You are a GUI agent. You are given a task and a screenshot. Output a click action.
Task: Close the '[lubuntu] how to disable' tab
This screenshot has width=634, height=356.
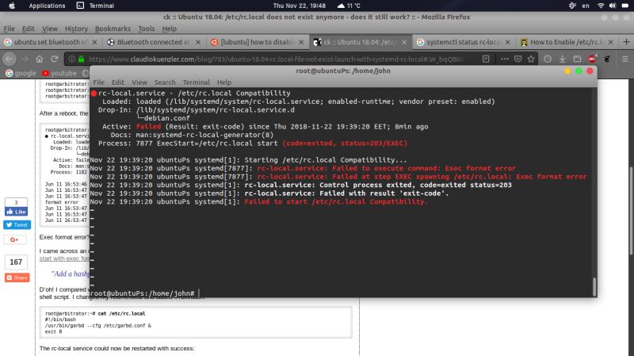[x=301, y=42]
